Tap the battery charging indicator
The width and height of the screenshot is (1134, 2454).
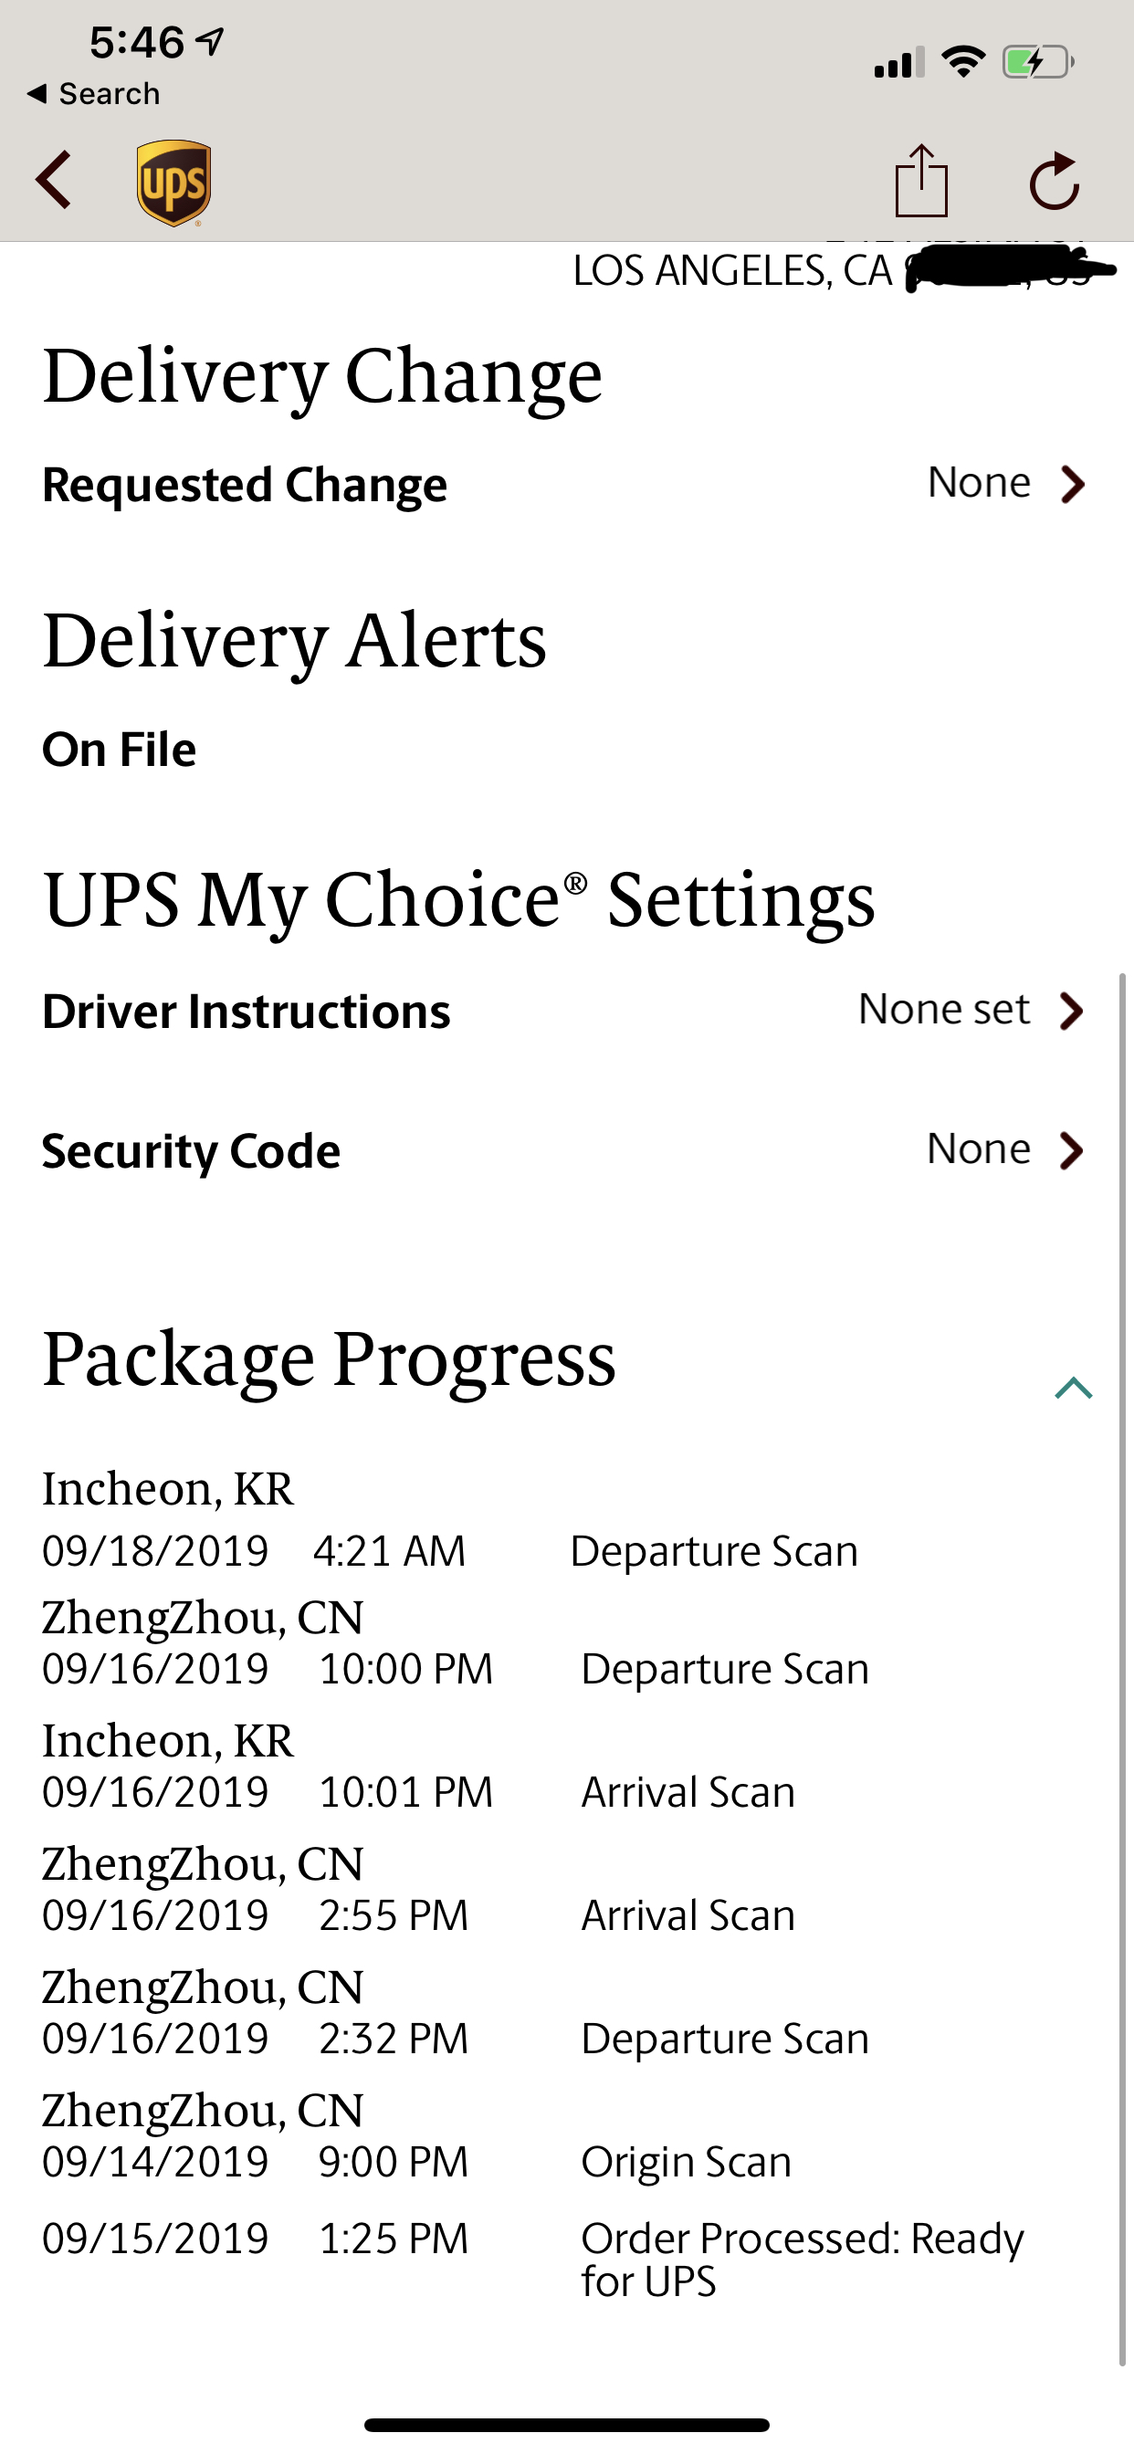pyautogui.click(x=1038, y=63)
